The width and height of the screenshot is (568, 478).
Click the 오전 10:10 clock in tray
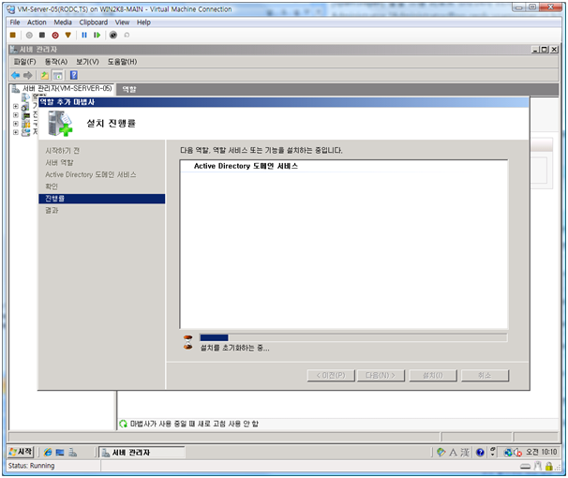(541, 453)
